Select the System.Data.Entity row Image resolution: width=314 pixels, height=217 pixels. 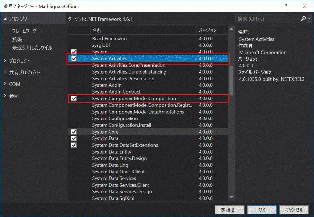(148, 152)
